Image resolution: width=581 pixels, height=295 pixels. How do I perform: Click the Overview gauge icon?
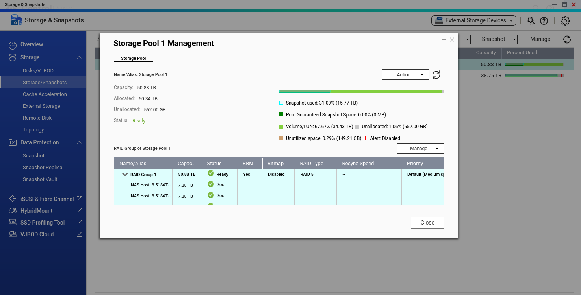tap(13, 45)
